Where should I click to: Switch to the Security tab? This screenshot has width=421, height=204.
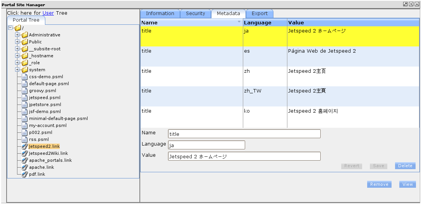tap(195, 14)
